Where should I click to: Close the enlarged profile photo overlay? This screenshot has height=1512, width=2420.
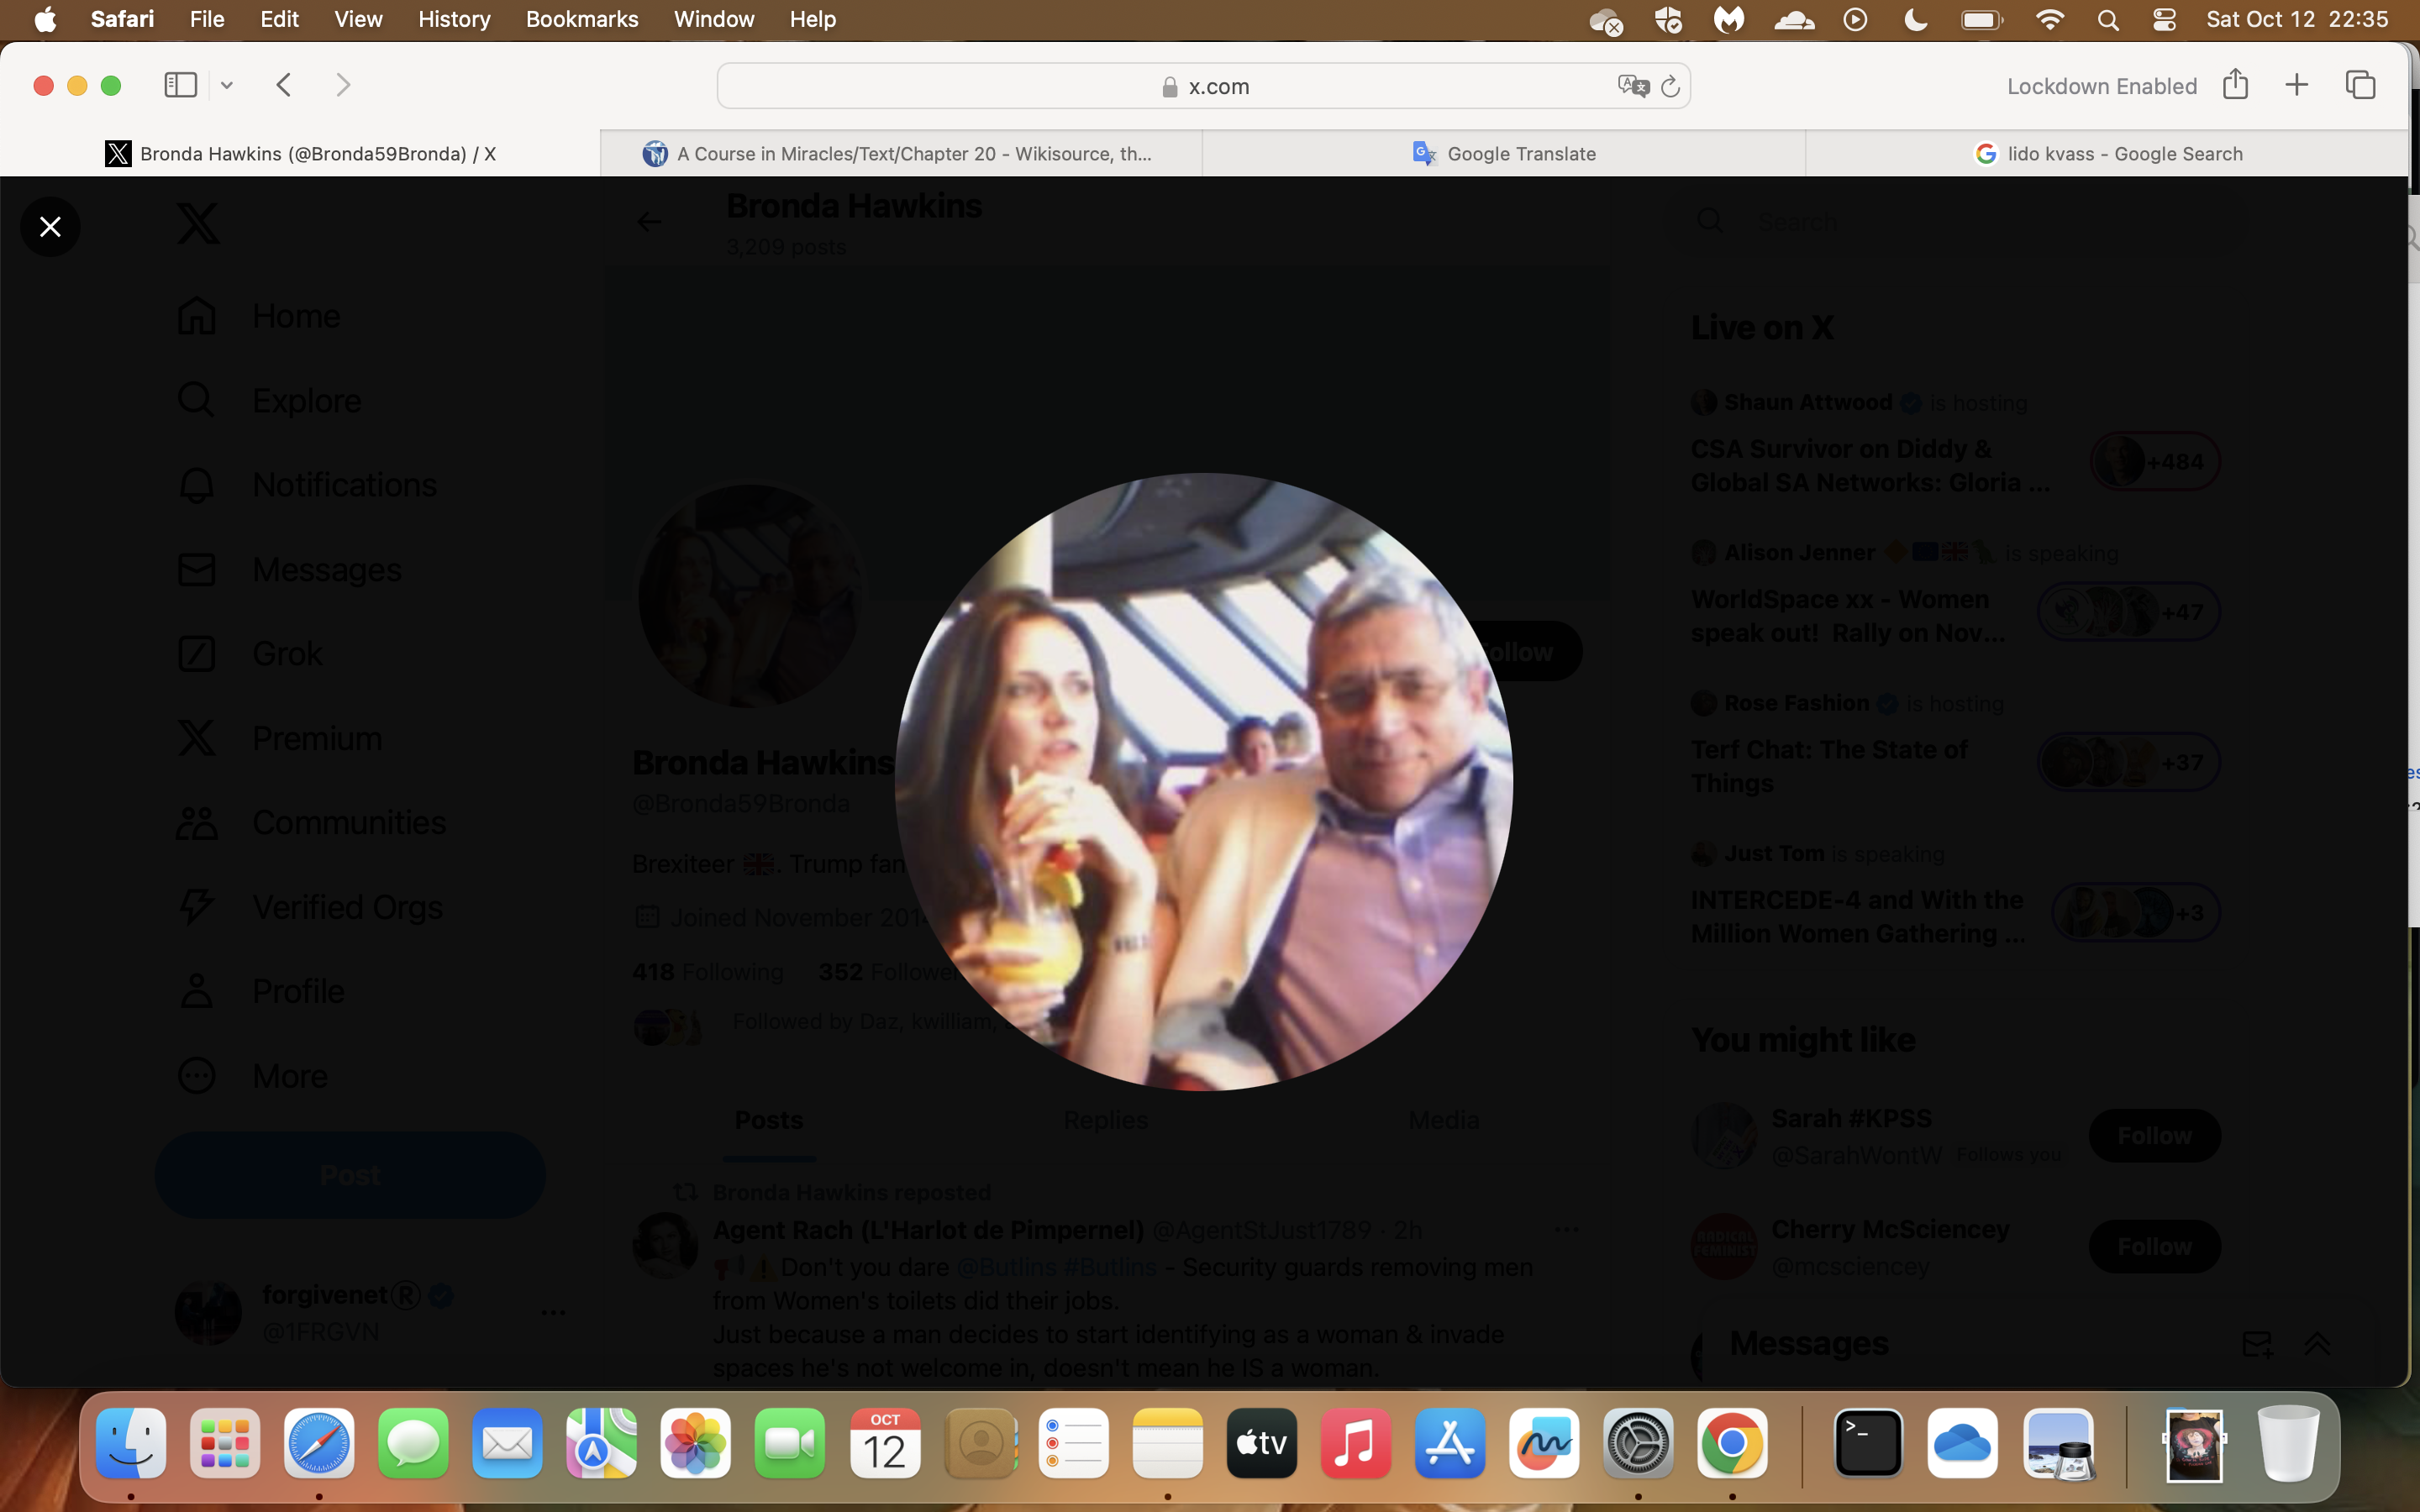coord(50,227)
